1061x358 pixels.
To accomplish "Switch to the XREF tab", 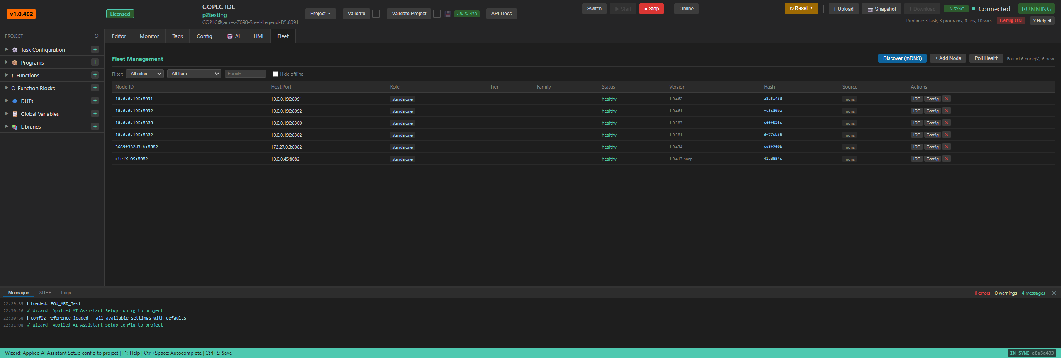I will click(45, 293).
